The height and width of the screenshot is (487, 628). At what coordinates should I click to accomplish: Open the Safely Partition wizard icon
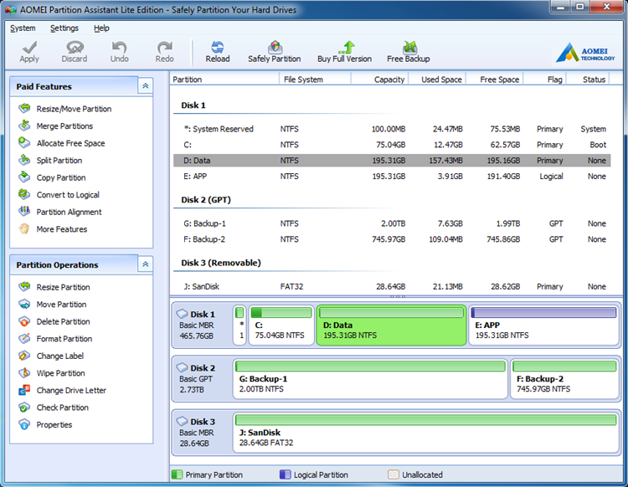275,47
